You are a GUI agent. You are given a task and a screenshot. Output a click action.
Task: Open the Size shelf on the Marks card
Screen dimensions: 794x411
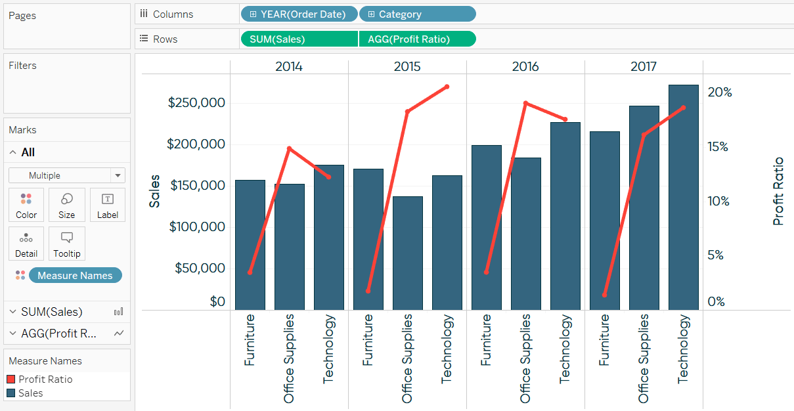(x=66, y=204)
